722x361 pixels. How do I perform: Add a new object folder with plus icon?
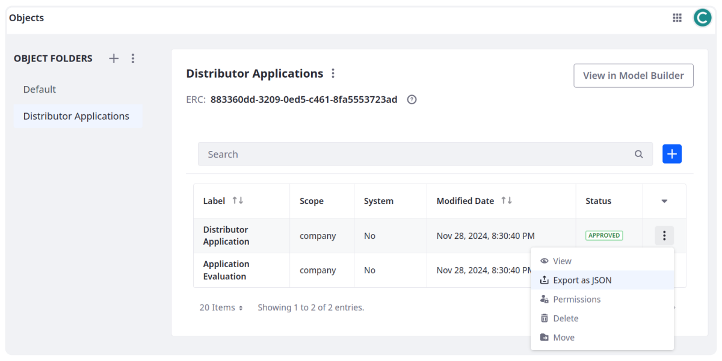pos(114,58)
